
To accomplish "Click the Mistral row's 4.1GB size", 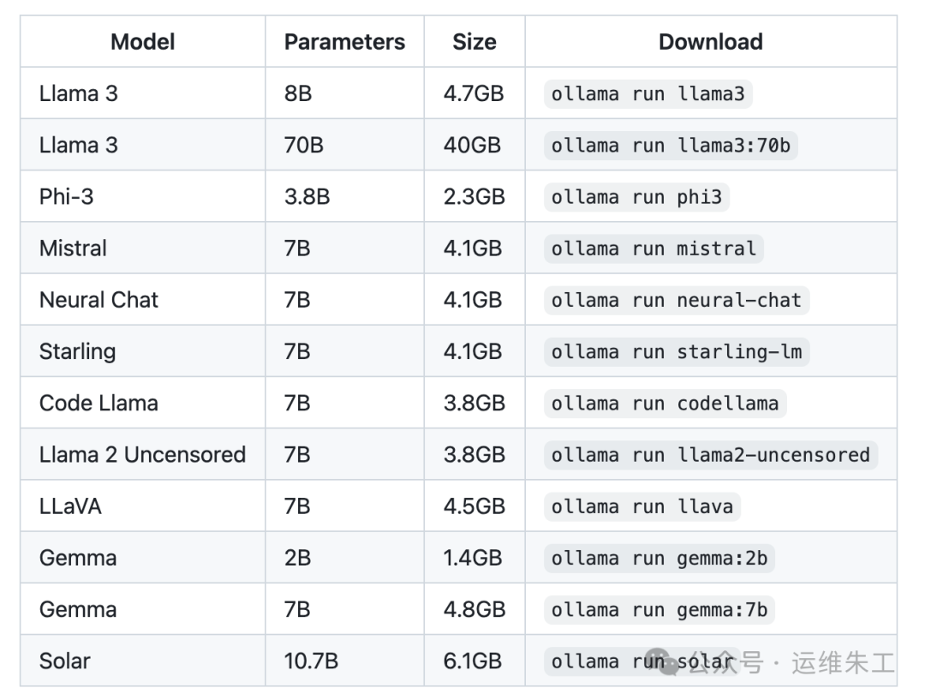I will pos(473,248).
